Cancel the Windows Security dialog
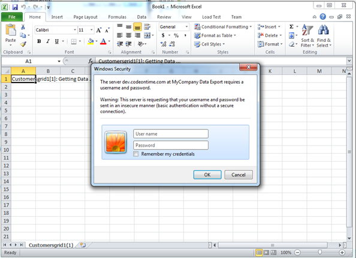This screenshot has height=258, width=356. [x=239, y=175]
